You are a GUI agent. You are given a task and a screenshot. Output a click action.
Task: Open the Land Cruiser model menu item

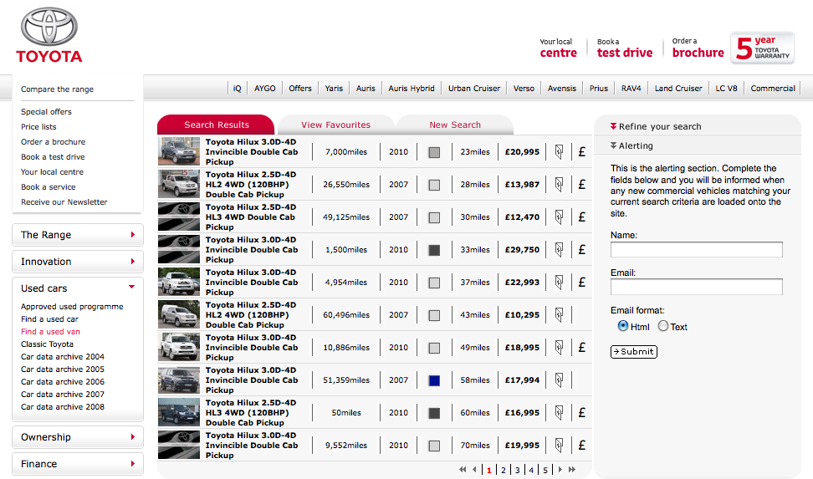pyautogui.click(x=678, y=88)
